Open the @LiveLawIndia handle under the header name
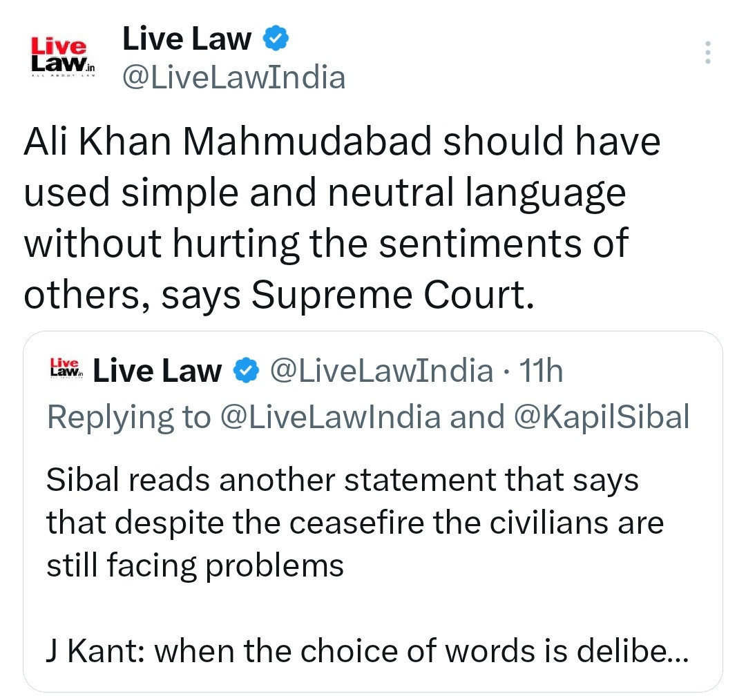The width and height of the screenshot is (746, 696). point(233,77)
